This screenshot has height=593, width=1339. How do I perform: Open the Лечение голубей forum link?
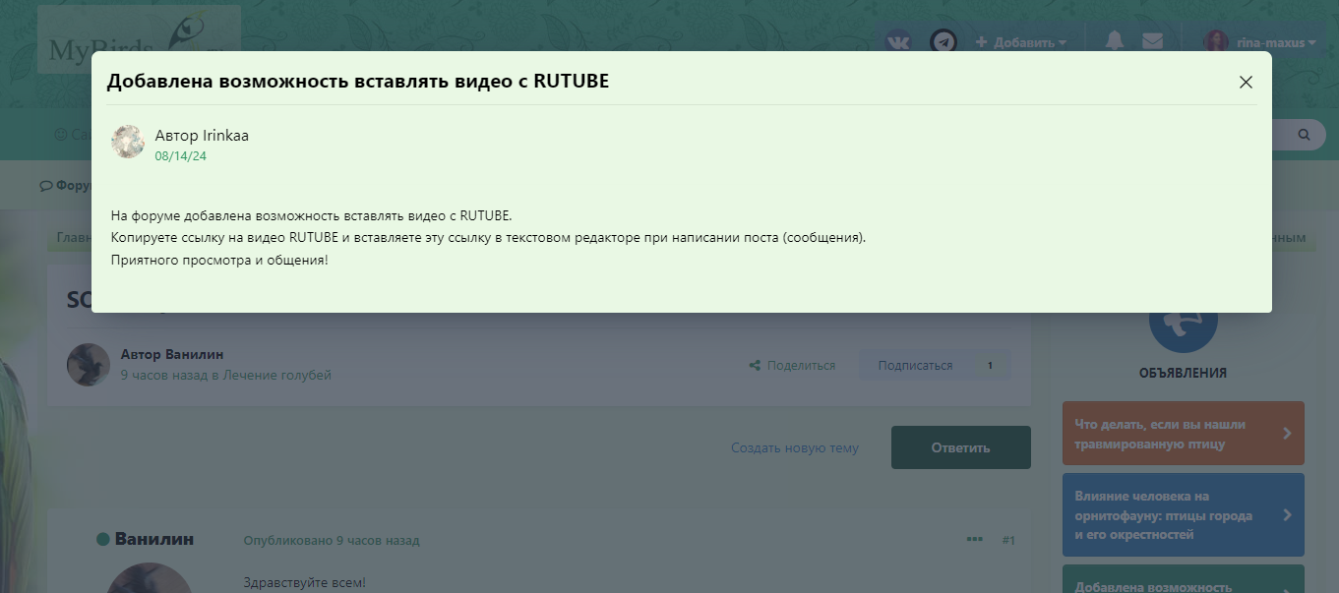click(x=276, y=375)
